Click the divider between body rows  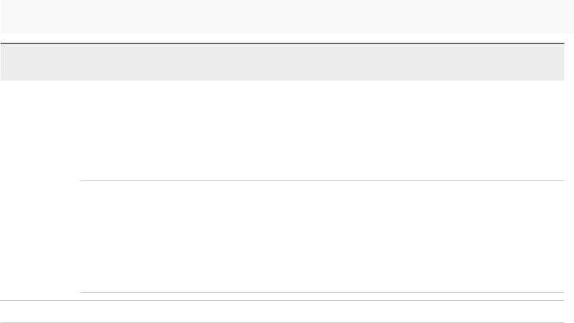[322, 180]
